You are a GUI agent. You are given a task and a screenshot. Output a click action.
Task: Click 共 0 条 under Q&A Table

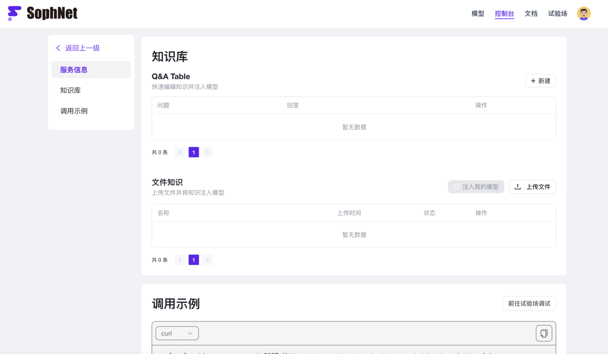(160, 152)
